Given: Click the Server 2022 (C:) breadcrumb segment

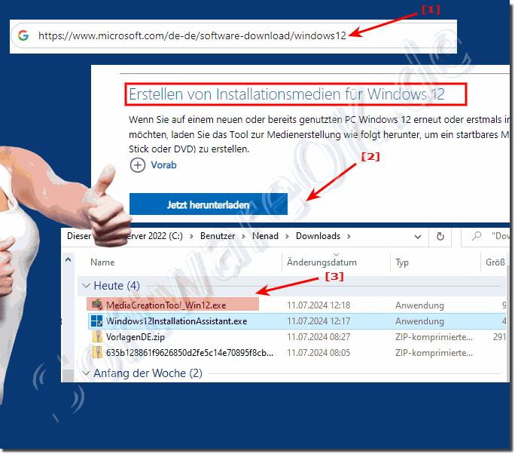Looking at the screenshot, I should click(x=154, y=236).
